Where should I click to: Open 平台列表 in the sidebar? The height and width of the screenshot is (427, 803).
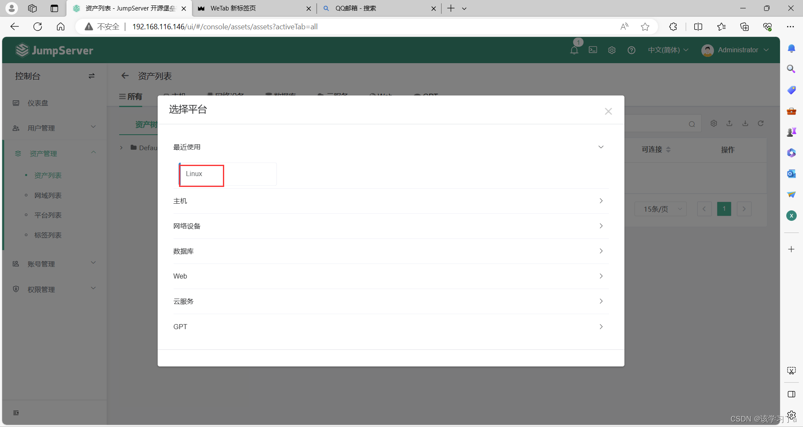click(x=48, y=215)
